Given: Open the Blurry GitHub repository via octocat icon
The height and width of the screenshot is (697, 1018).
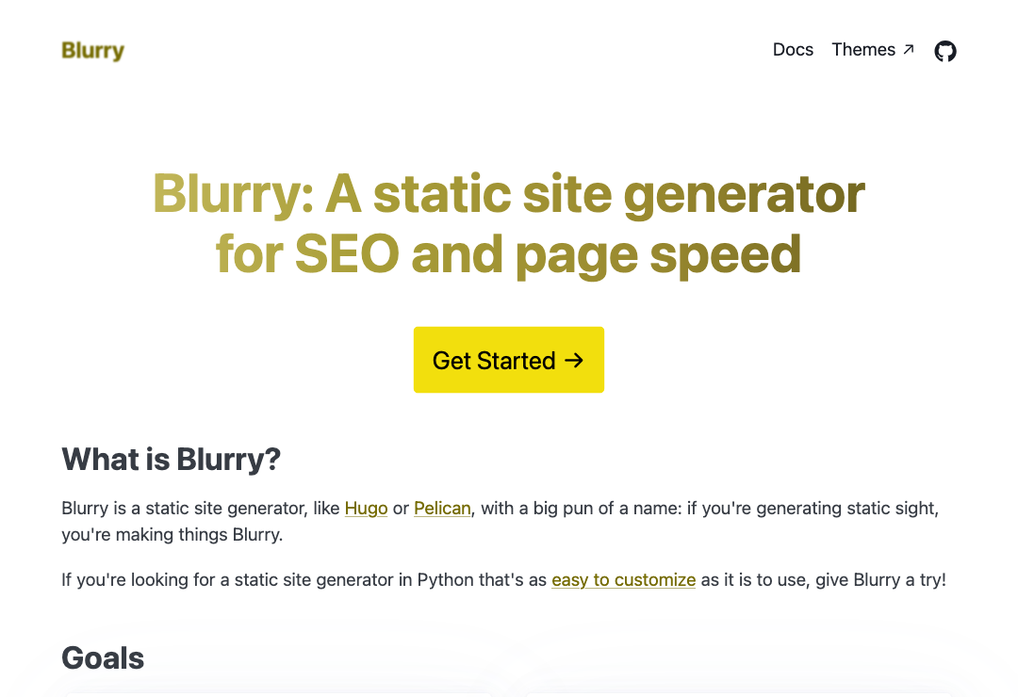Looking at the screenshot, I should (x=945, y=51).
